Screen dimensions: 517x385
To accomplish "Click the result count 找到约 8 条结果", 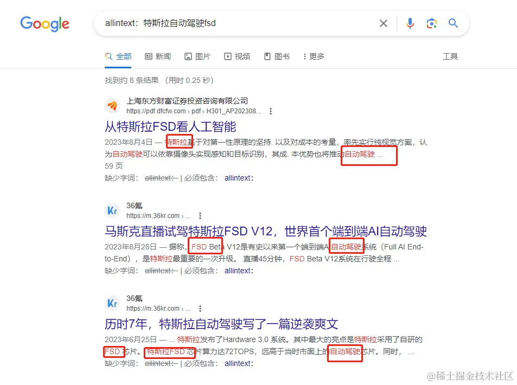I will click(x=132, y=80).
